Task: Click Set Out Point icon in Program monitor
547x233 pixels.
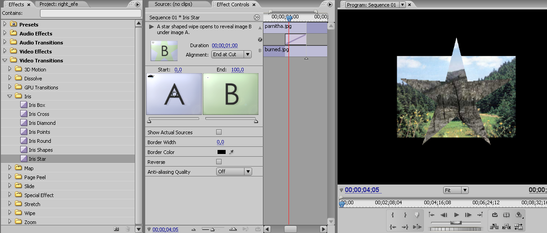Action: 405,215
